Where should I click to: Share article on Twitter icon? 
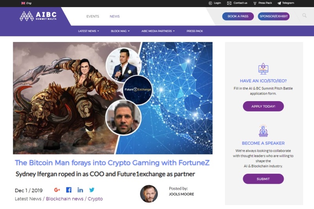pyautogui.click(x=92, y=190)
